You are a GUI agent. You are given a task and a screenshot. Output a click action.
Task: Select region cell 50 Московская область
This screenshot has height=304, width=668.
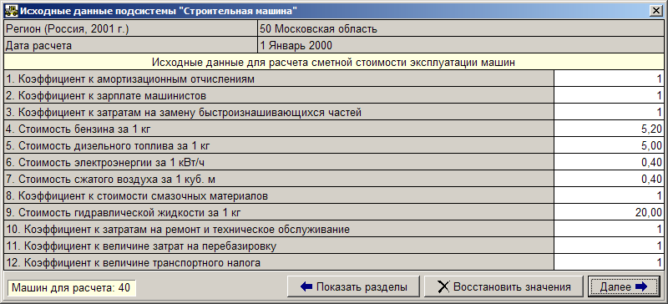(x=461, y=29)
